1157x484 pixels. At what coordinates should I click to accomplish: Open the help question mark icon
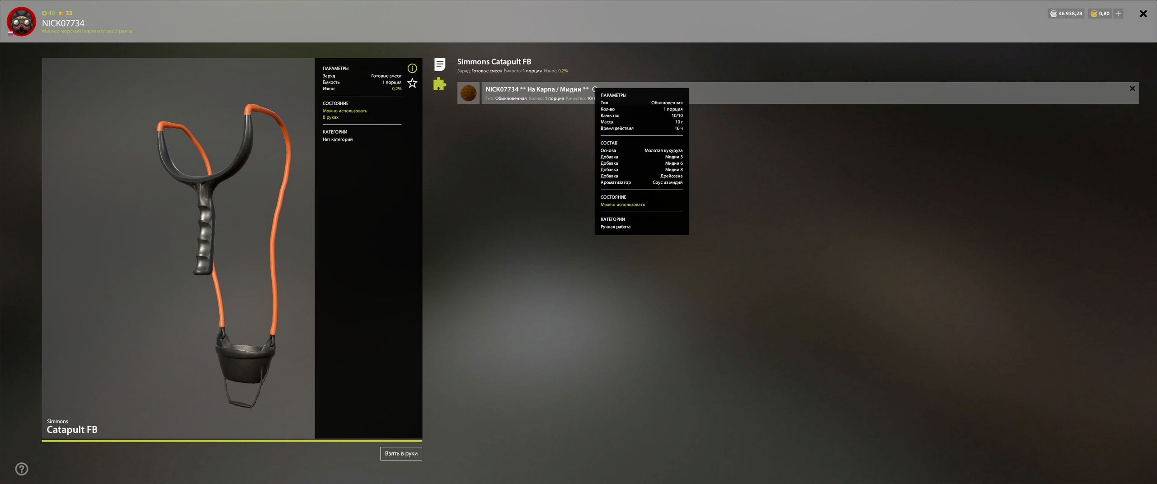pos(22,469)
